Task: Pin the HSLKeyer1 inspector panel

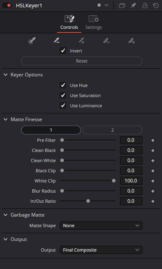Action: [x=134, y=6]
